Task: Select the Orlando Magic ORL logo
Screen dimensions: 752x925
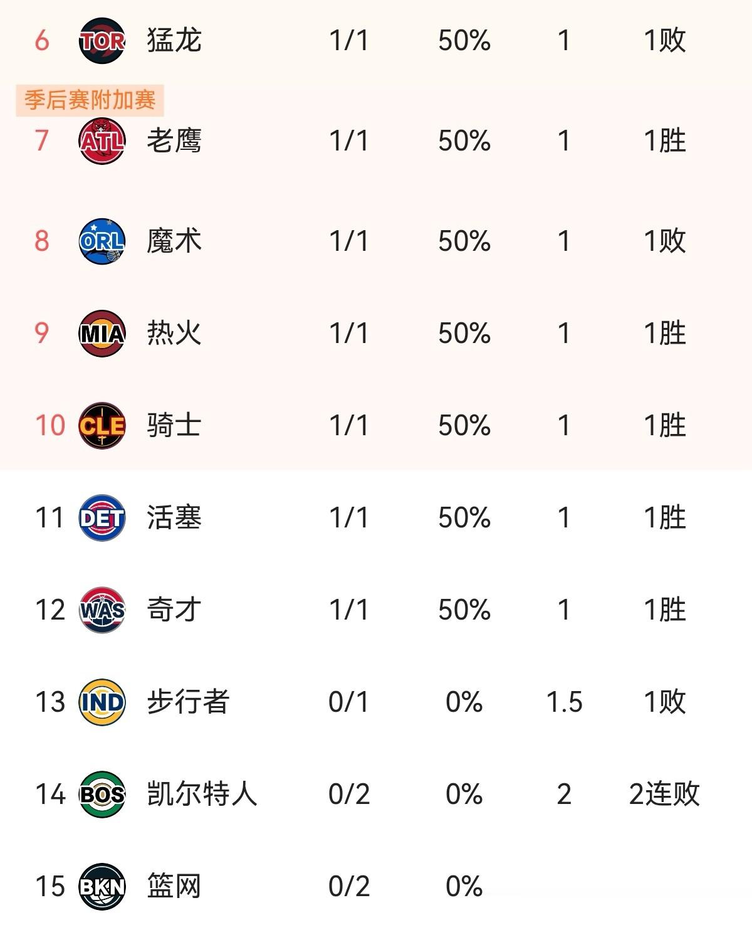Action: click(102, 241)
